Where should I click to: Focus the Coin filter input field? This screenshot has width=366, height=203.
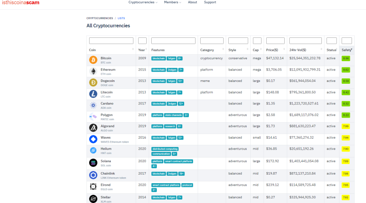point(111,41)
